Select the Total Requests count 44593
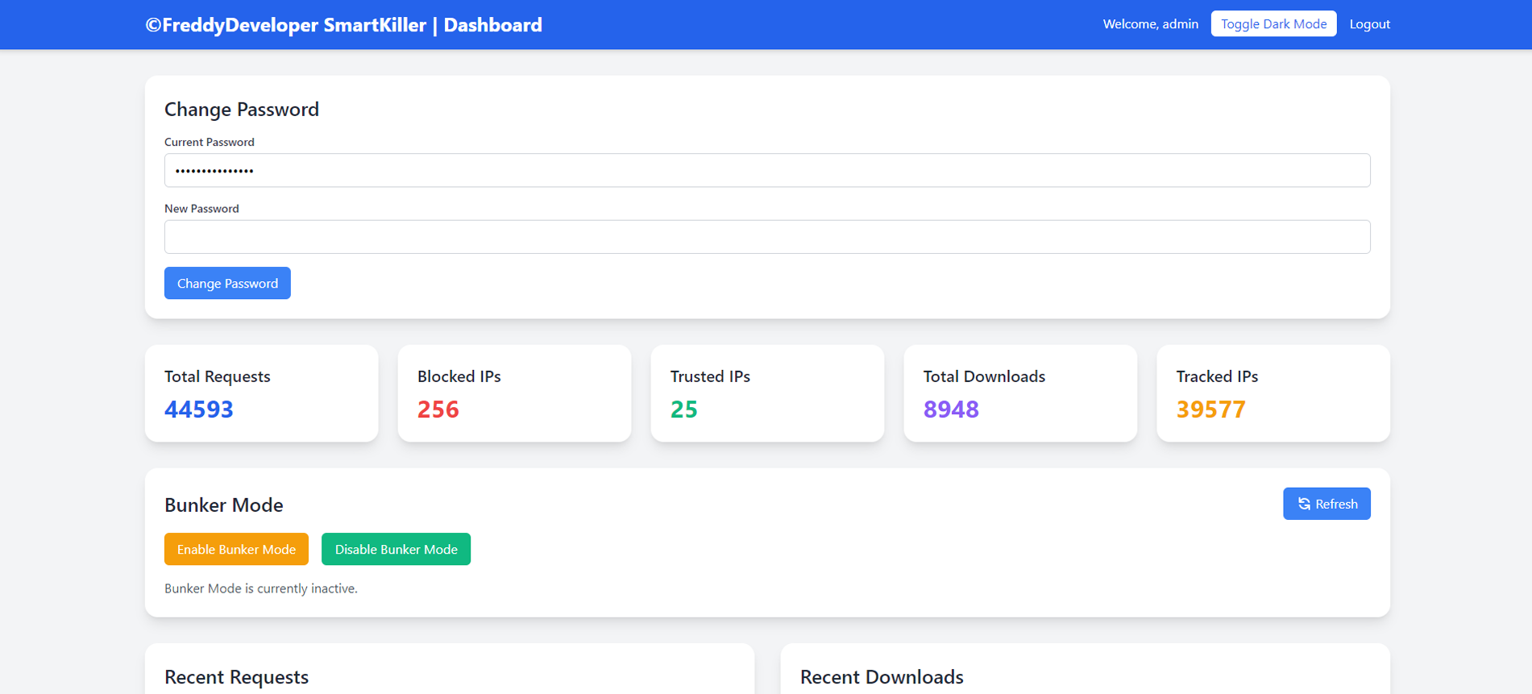 pyautogui.click(x=199, y=409)
